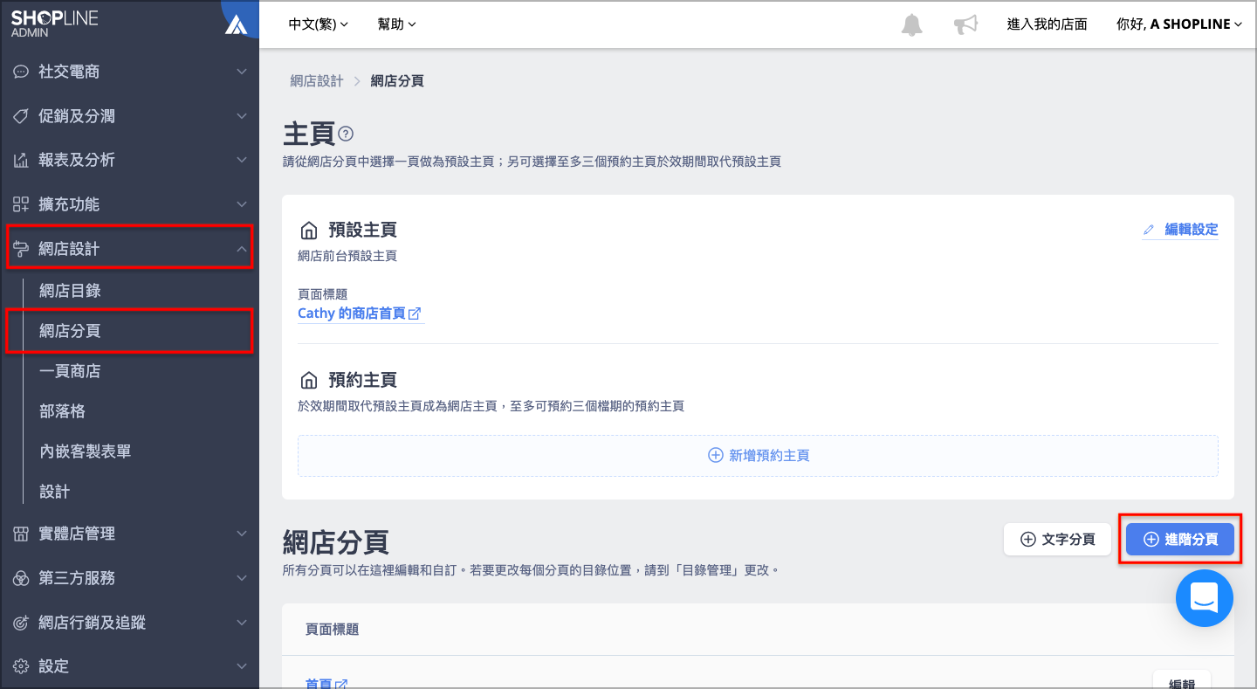Viewport: 1257px width, 689px height.
Task: Click the triangular brand icon in sidebar header
Action: click(236, 24)
